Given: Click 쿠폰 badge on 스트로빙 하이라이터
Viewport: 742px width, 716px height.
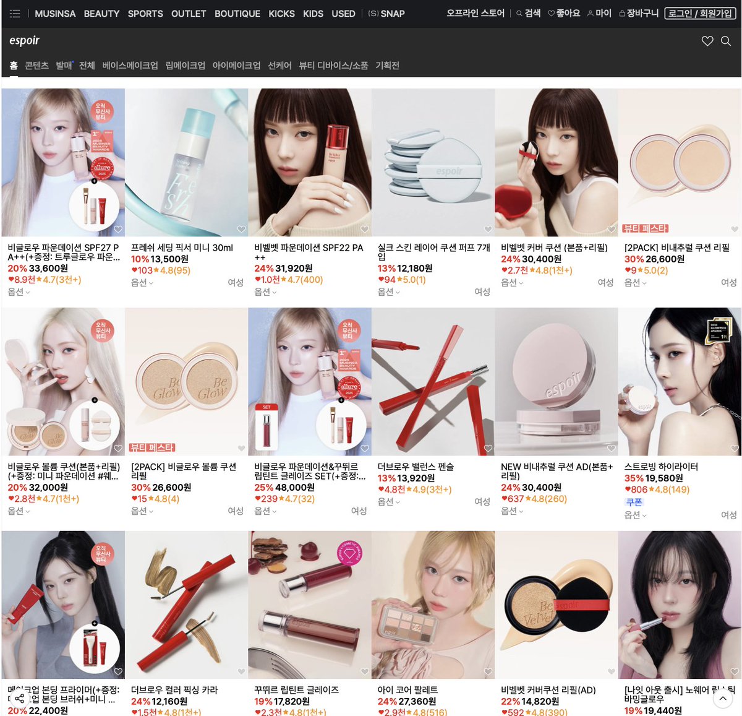Looking at the screenshot, I should tap(634, 502).
